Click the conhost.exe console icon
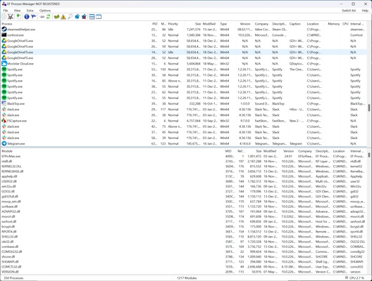The width and height of the screenshot is (372, 281). click(4, 35)
